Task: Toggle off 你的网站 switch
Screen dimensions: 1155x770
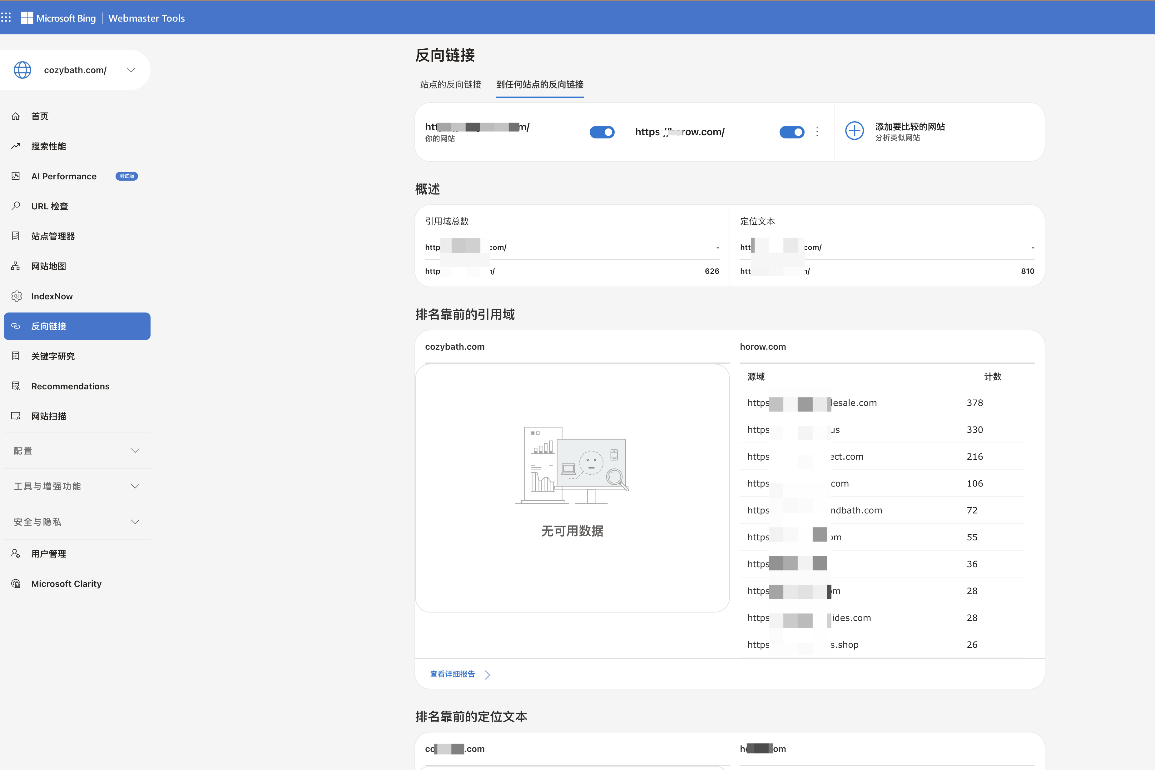Action: click(602, 132)
